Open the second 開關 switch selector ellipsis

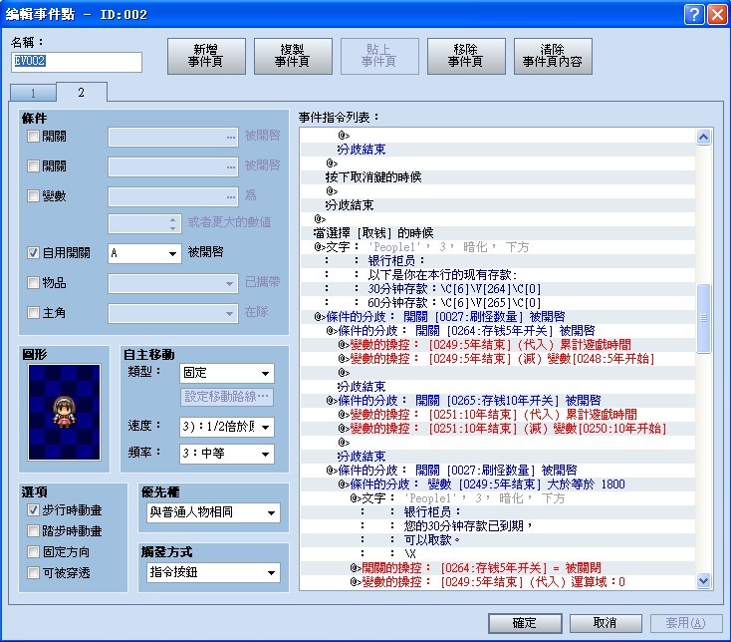231,167
